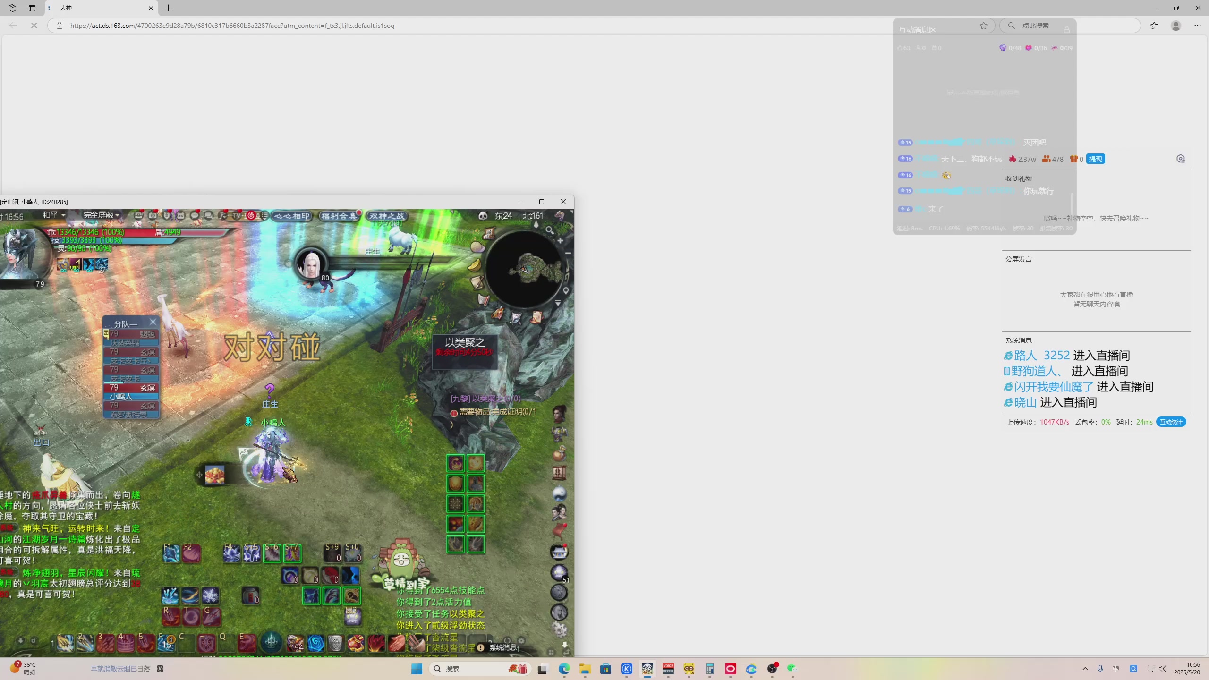This screenshot has width=1209, height=680.
Task: Click the gray gear settings icon in game sidebar
Action: 560,629
